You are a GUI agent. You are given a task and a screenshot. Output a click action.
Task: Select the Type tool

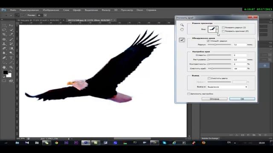pyautogui.click(x=11, y=58)
